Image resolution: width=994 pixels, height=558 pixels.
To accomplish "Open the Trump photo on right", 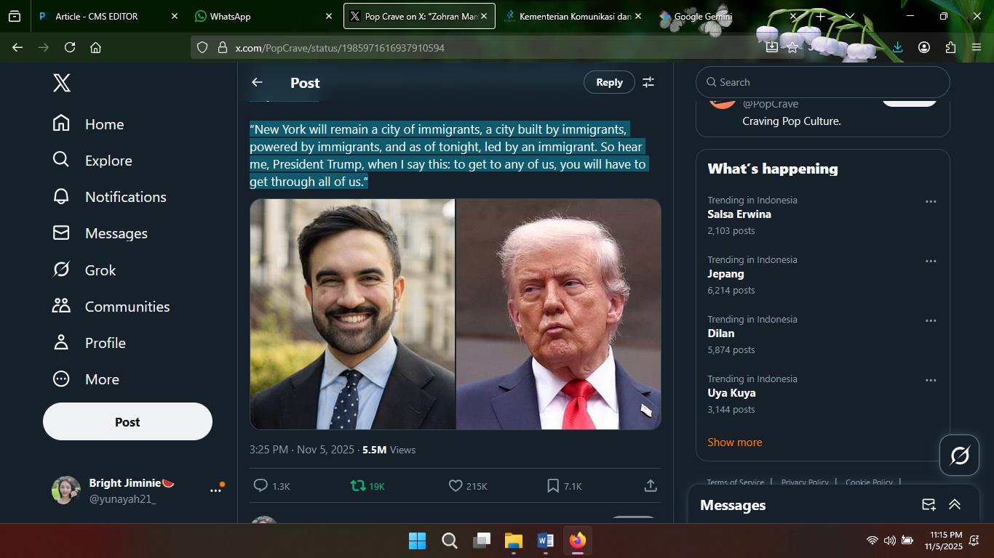I will (559, 314).
